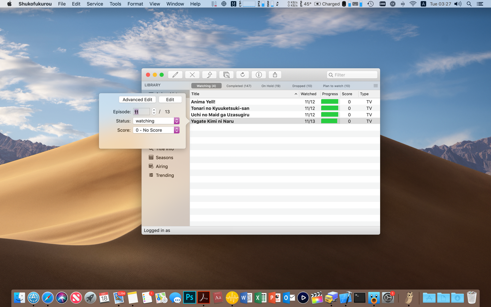Open Terminal from the dock
This screenshot has height=307, width=491.
pos(359,297)
